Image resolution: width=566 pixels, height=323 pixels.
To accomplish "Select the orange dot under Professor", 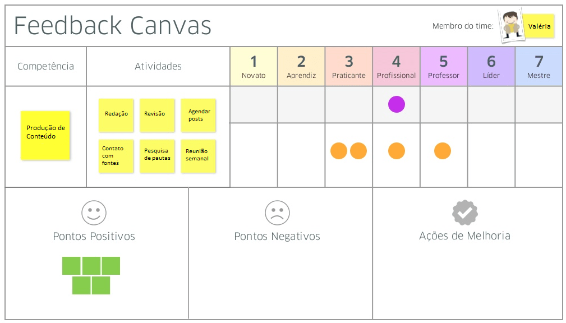I will pos(443,151).
